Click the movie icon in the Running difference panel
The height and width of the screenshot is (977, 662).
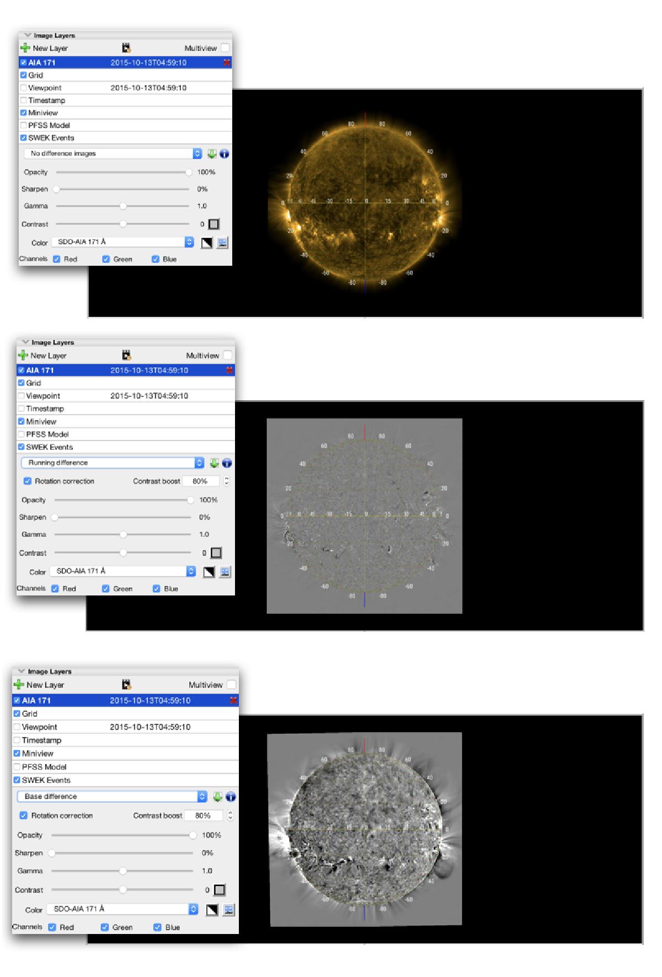126,356
